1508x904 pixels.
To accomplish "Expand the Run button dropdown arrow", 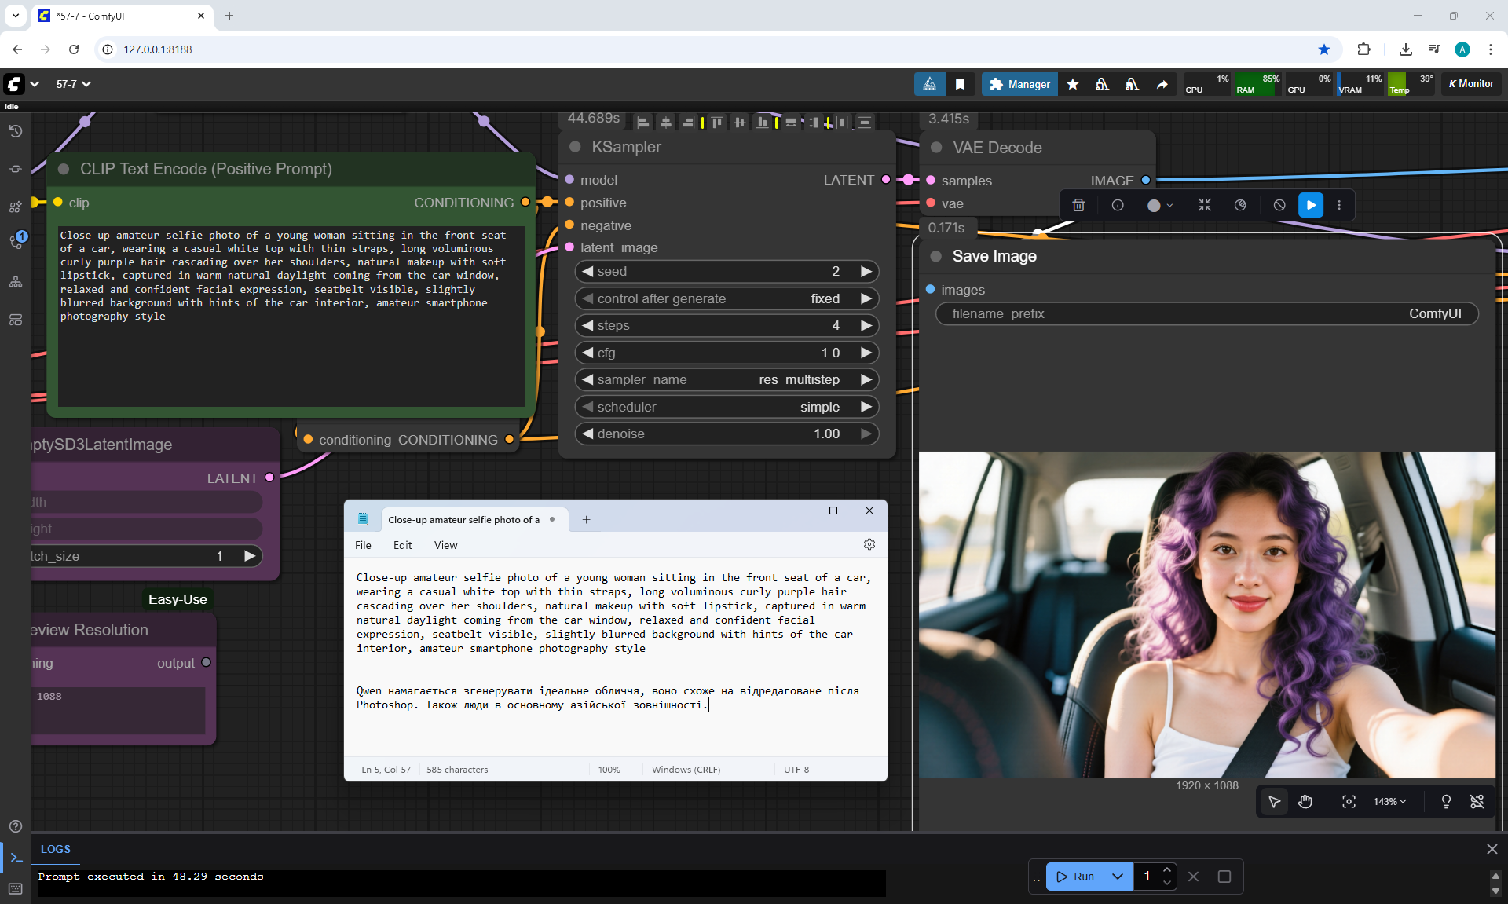I will [1117, 877].
